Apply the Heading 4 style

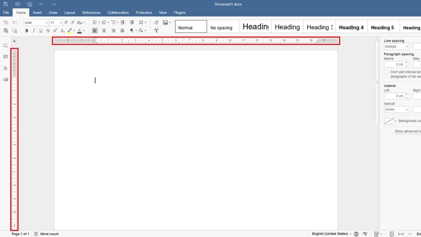[x=351, y=27]
